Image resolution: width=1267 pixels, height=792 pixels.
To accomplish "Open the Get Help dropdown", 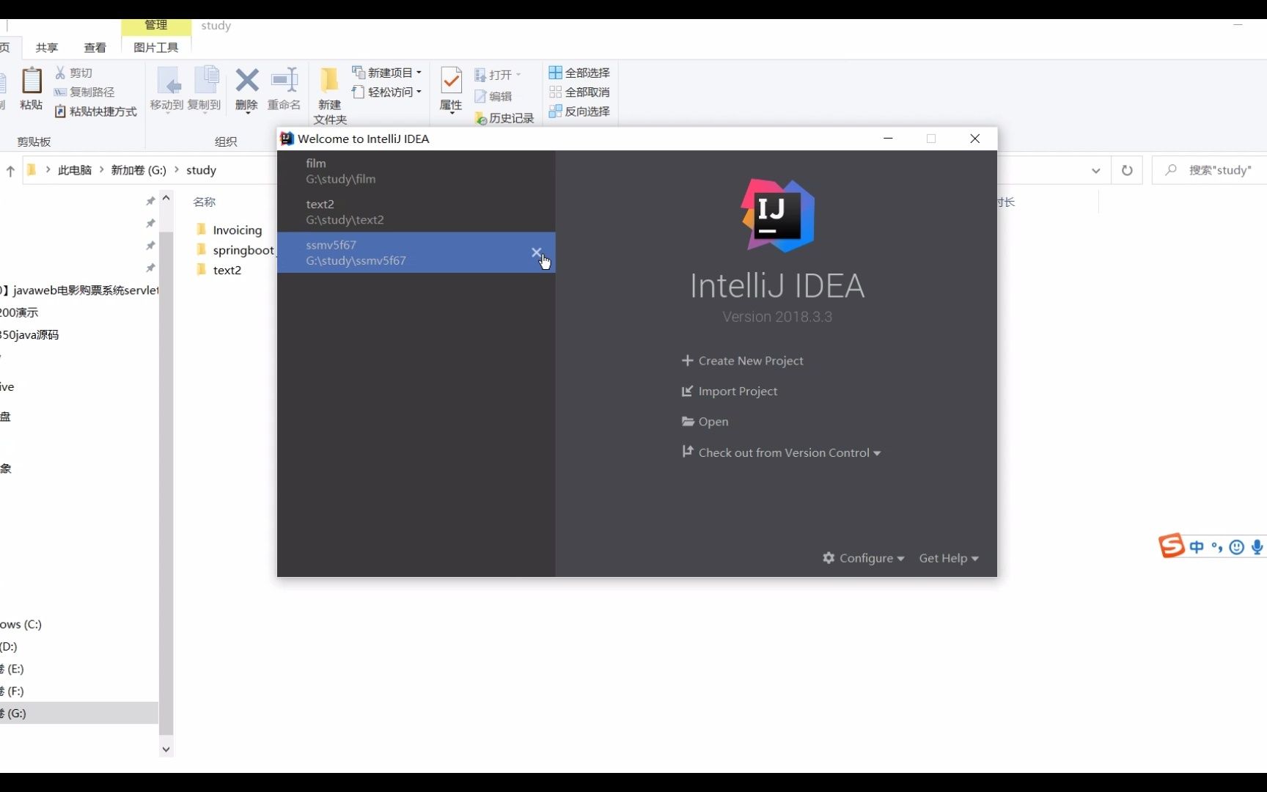I will pos(949,558).
